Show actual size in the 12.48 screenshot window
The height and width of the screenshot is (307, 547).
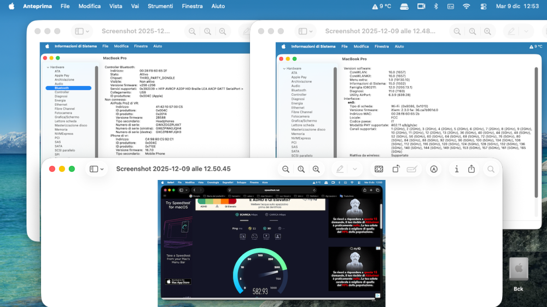coord(473,32)
